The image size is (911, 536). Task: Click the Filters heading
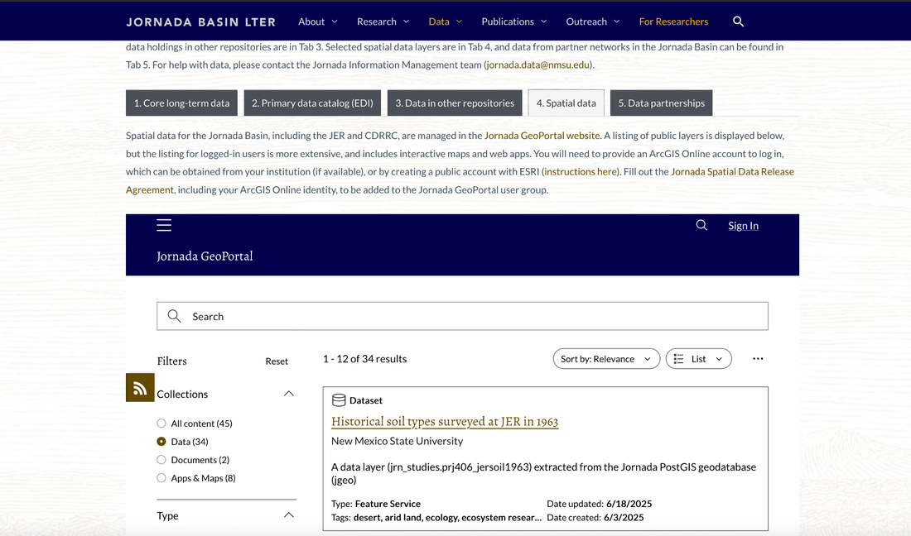pos(172,361)
